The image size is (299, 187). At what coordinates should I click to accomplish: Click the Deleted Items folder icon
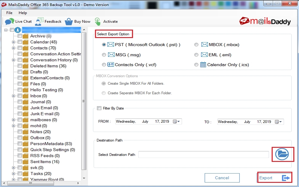25,66
